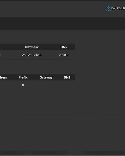Click the empty address cell in prefix row
Image resolution: width=125 pixels, height=156 pixels.
click(6, 85)
